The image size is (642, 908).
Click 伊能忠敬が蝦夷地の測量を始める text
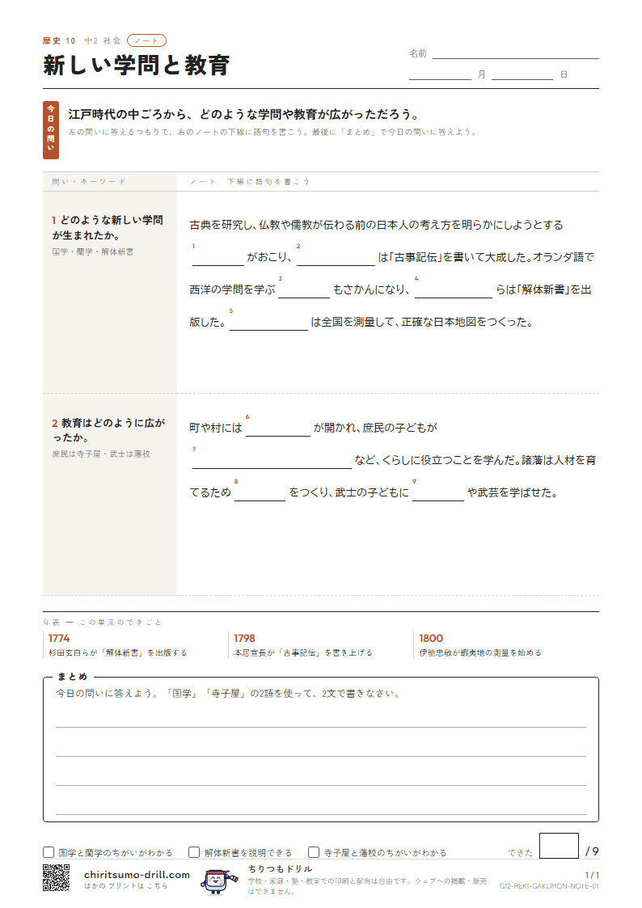[x=480, y=652]
